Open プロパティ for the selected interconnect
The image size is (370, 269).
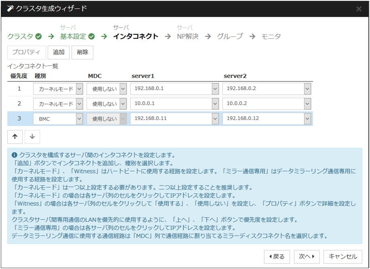26,52
